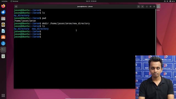Show Applications grid at dock bottom
This screenshot has width=176, height=99.
[x=3, y=95]
